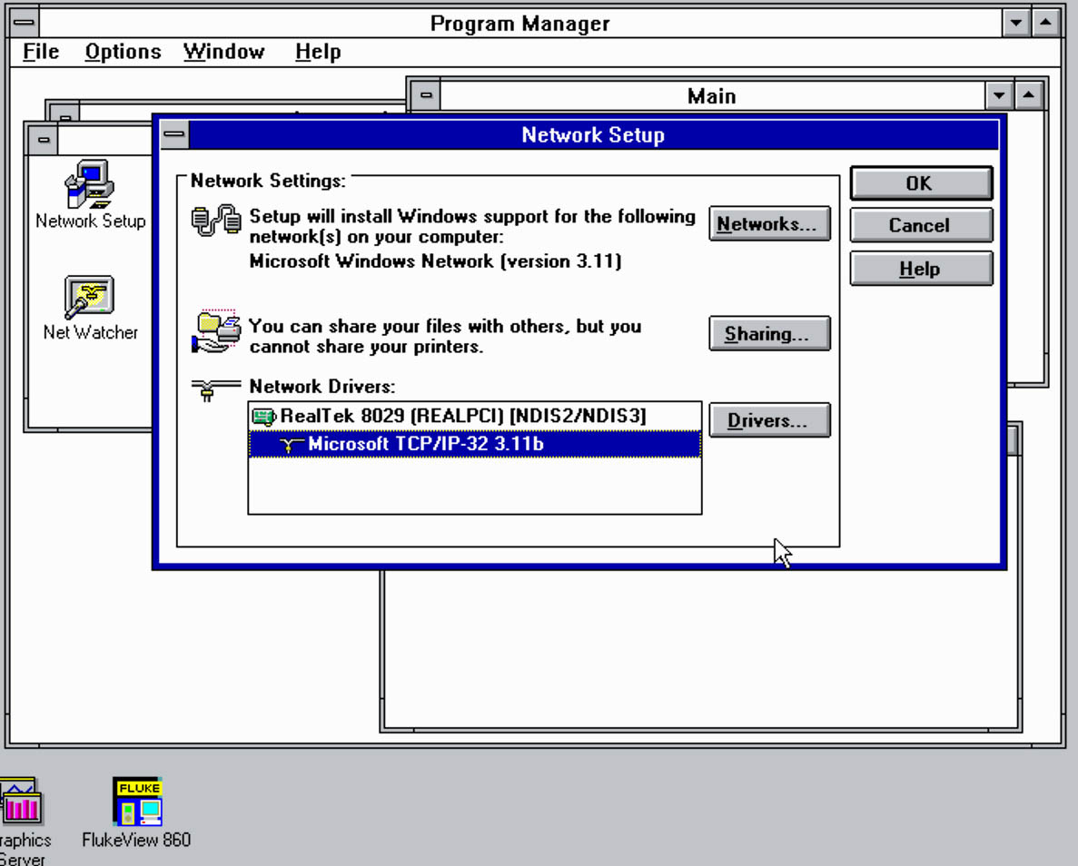1078x866 pixels.
Task: Select RealTek 8029 (REALPCI) driver row
Action: pos(474,416)
